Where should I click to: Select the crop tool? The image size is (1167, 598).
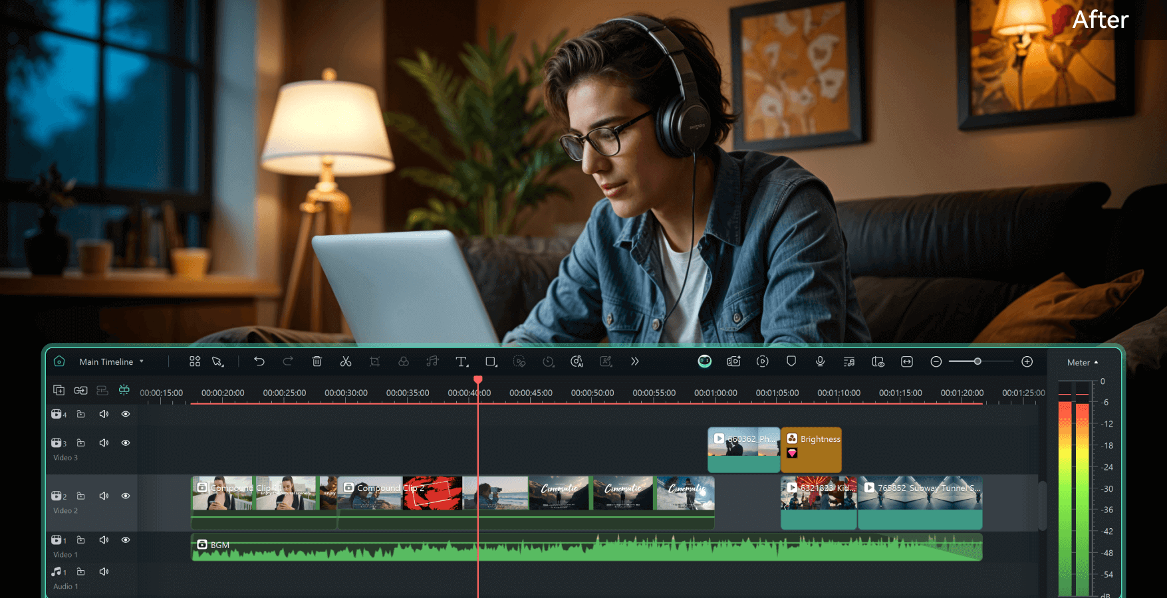375,361
